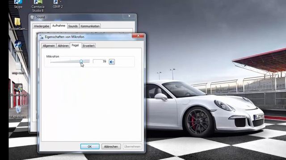Open the Skype desktop shortcut
The image size is (286, 160).
[18, 4]
